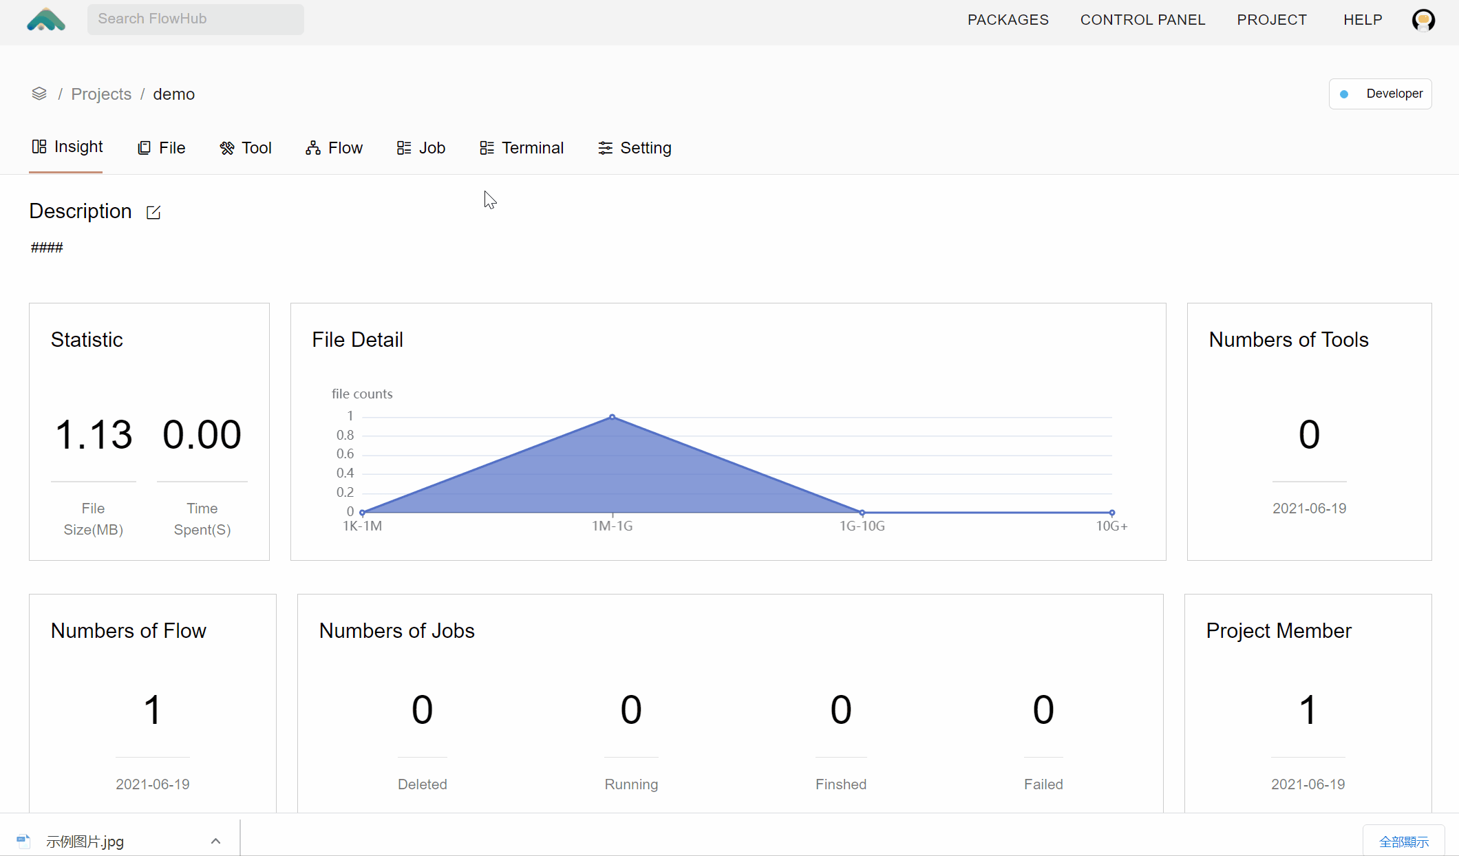Open the PACKAGES menu

[x=1008, y=20]
